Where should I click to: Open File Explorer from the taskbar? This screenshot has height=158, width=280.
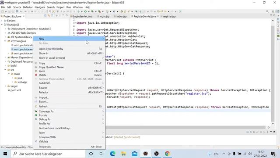click(x=123, y=154)
